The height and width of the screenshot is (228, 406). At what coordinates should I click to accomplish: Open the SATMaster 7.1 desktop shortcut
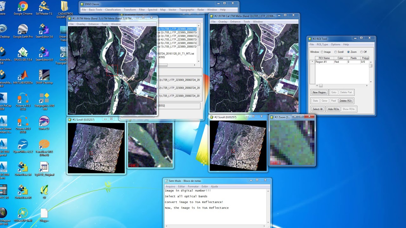[x=44, y=9]
